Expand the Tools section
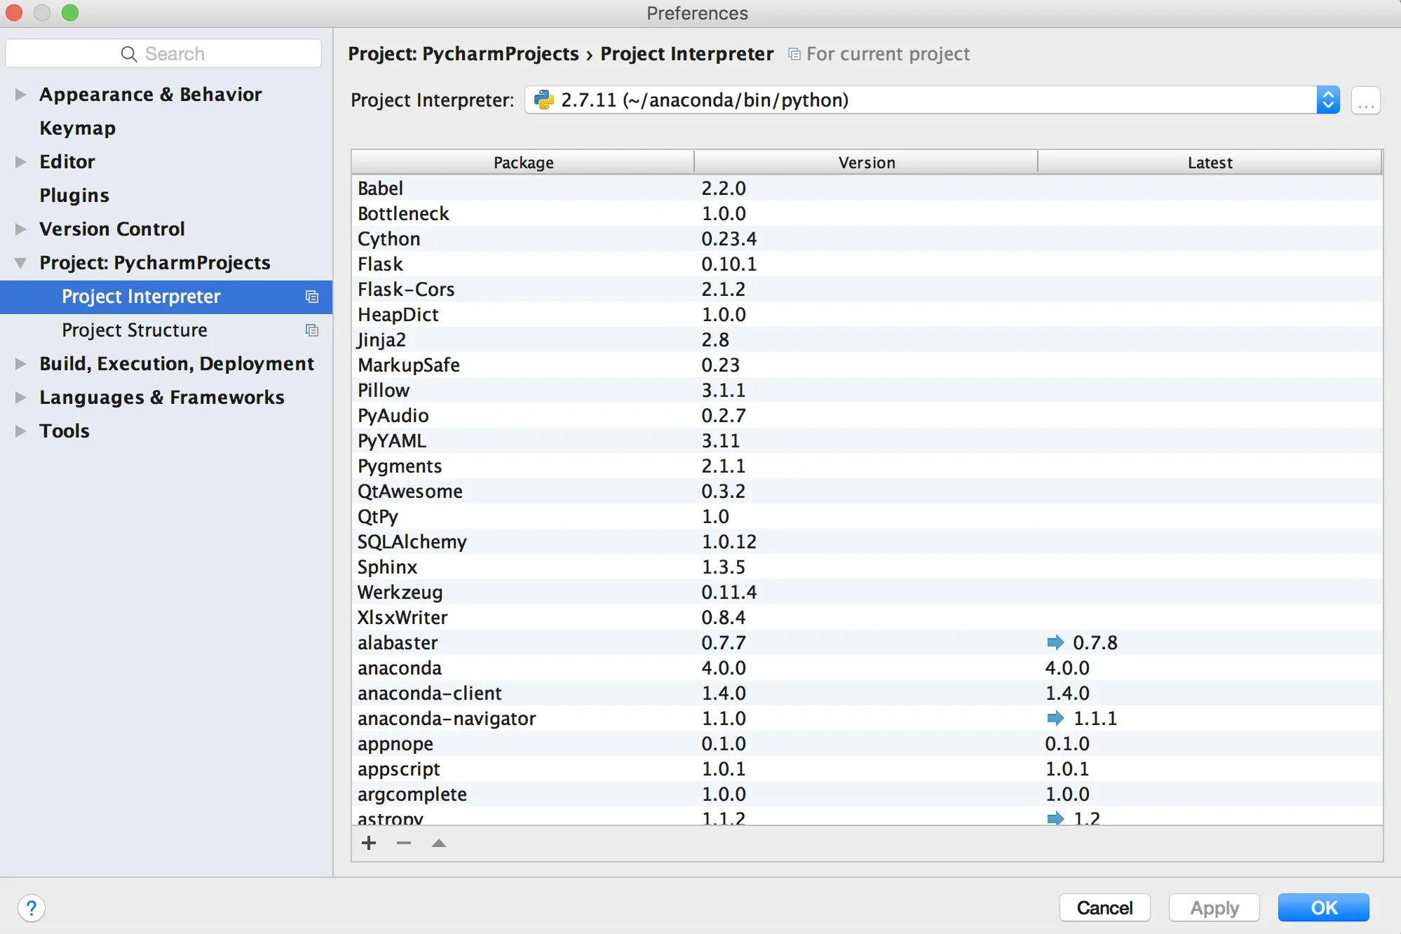This screenshot has width=1401, height=934. click(x=20, y=431)
